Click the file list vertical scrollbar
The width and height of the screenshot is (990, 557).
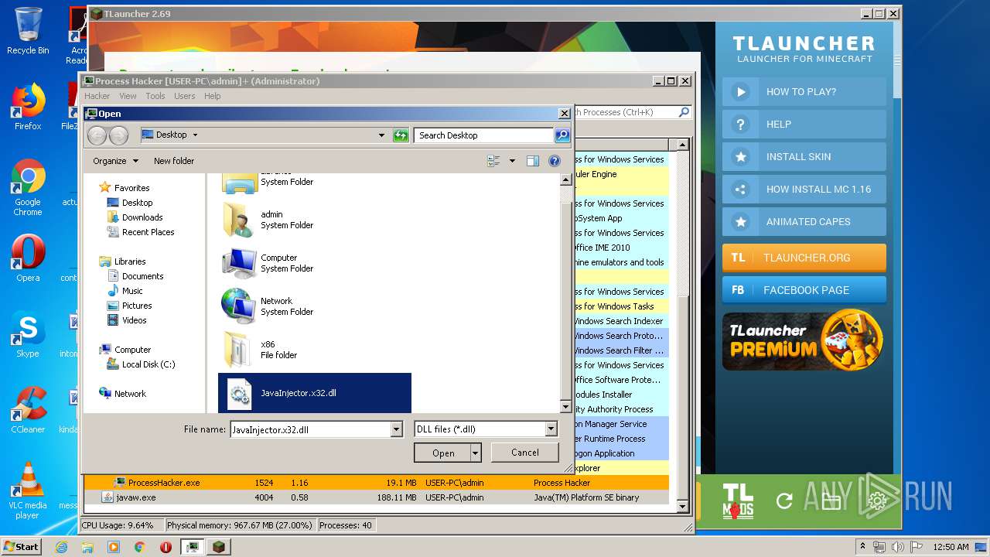[565, 294]
